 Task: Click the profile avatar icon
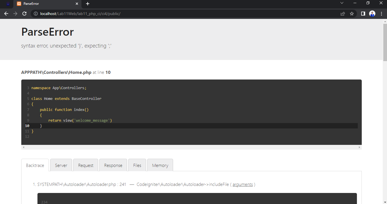372,13
